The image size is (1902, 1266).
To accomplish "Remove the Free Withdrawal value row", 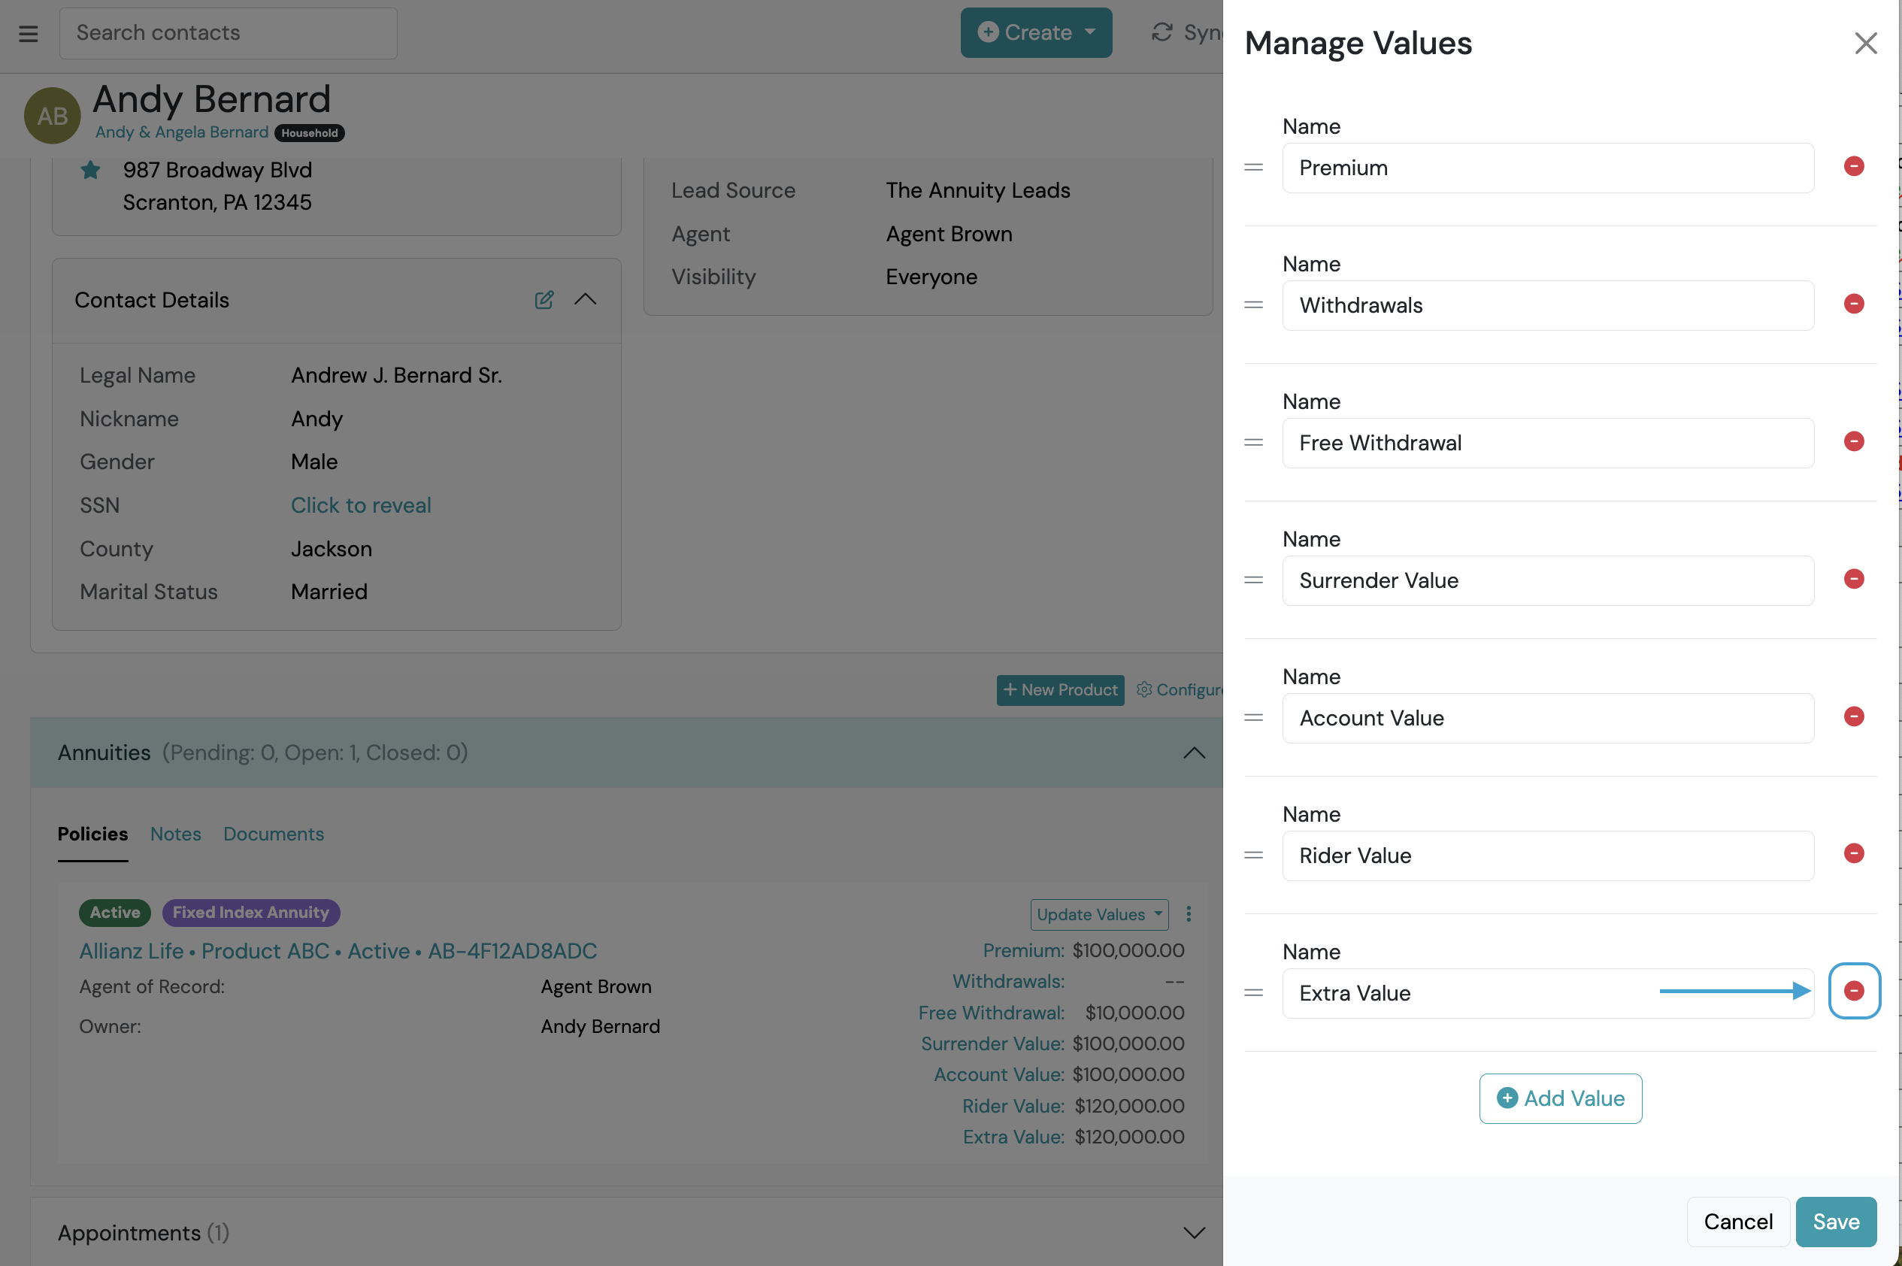I will [x=1854, y=441].
